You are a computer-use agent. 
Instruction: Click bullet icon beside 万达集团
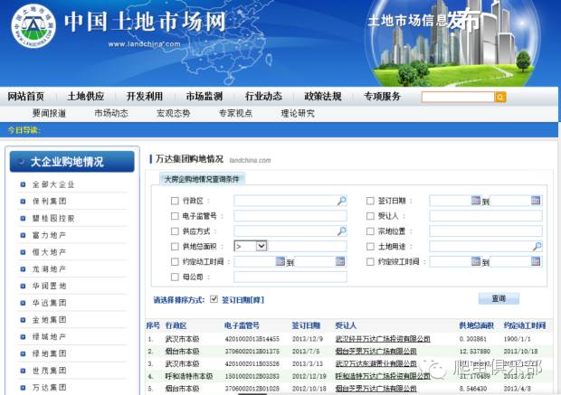click(23, 388)
